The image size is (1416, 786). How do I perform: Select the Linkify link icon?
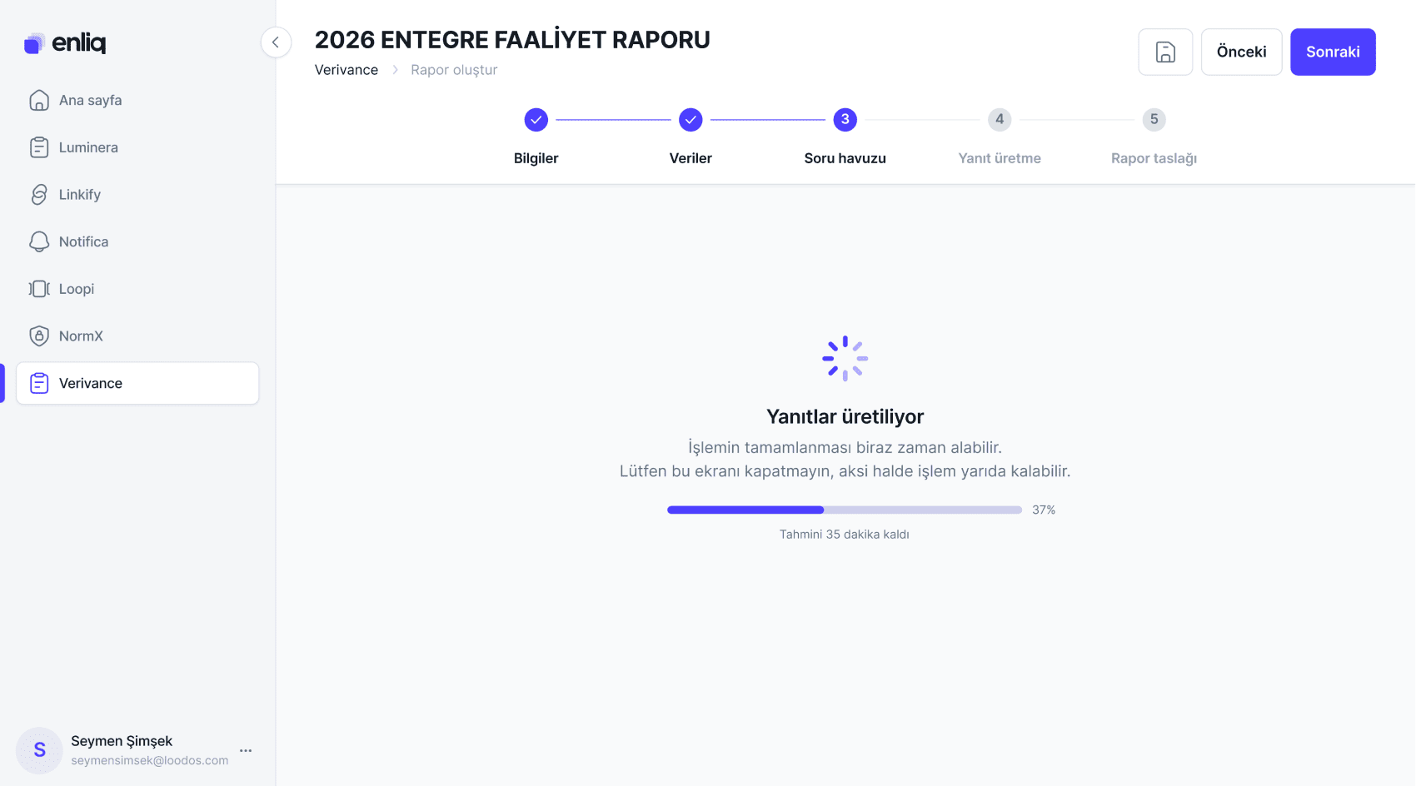point(39,195)
